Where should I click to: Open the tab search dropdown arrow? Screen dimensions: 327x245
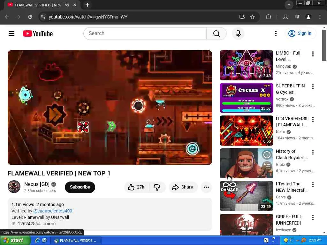pyautogui.click(x=289, y=5)
